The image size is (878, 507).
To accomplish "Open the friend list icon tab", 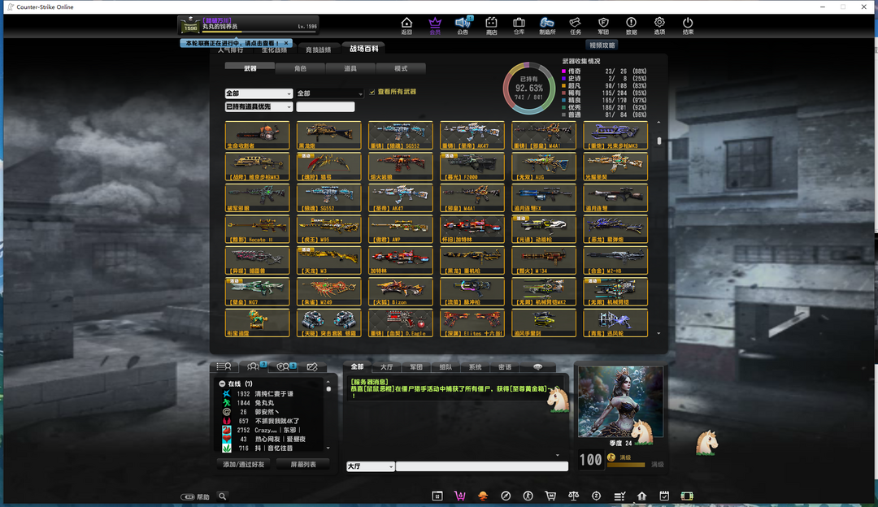I will click(x=224, y=366).
